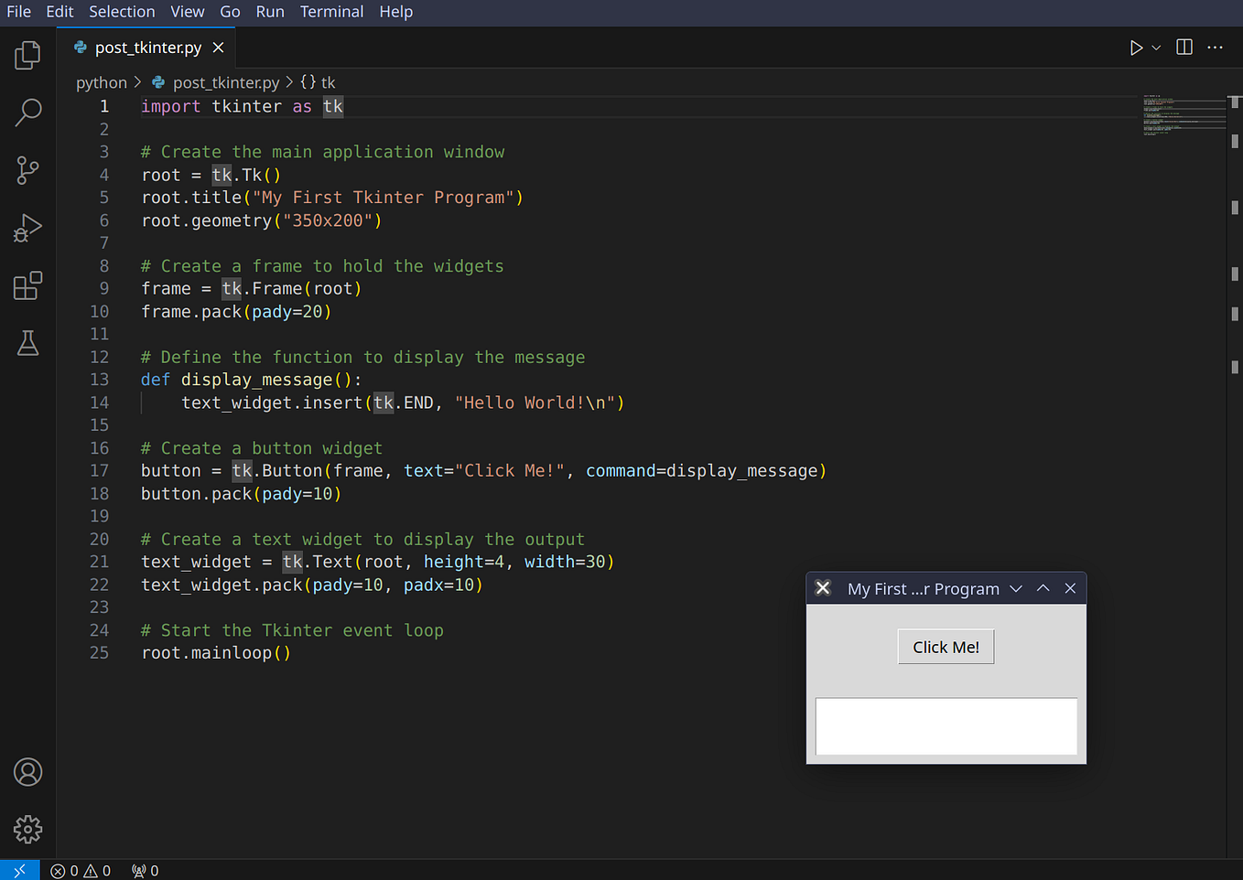Open the Search sidebar panel

(x=27, y=113)
